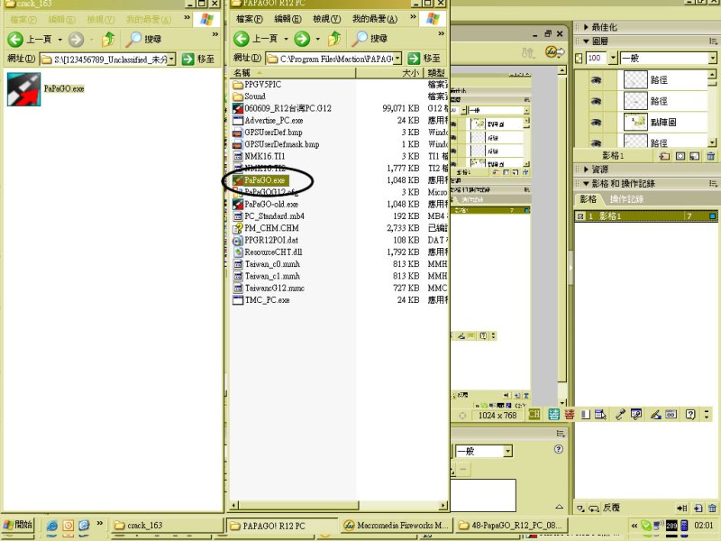
Task: Switch to the 操作記錄 tab
Action: [x=626, y=199]
